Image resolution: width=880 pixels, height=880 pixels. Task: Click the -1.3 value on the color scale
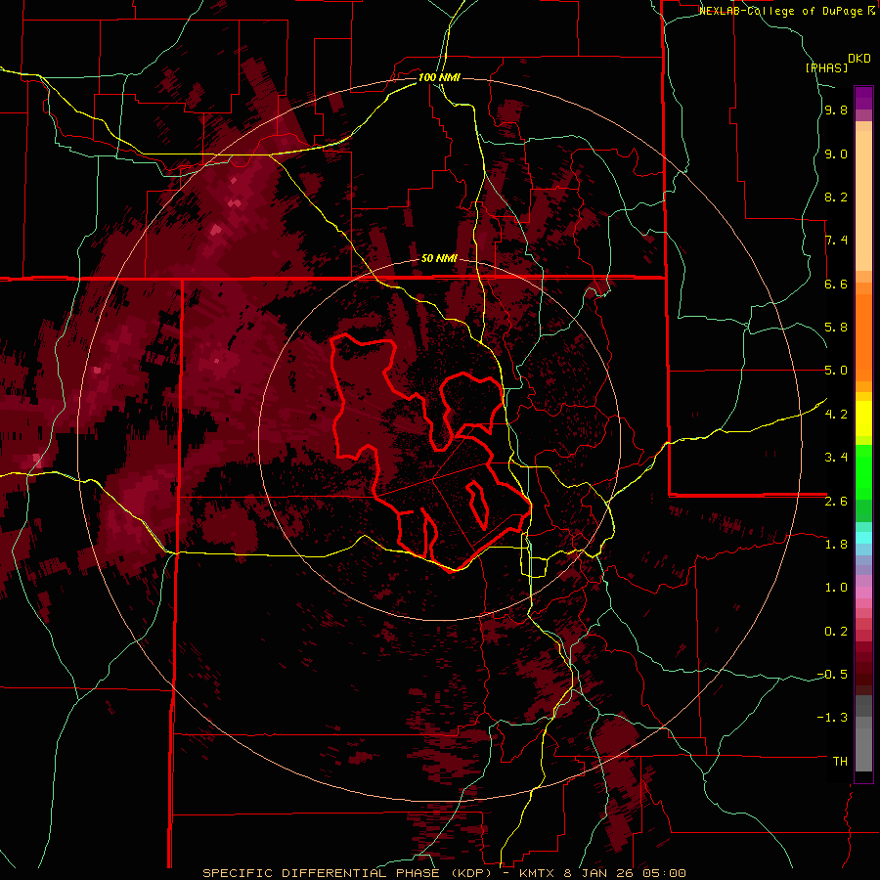click(x=832, y=718)
